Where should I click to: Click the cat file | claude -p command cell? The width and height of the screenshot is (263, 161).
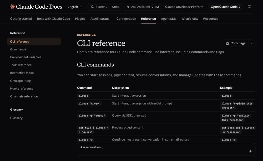[93, 130]
